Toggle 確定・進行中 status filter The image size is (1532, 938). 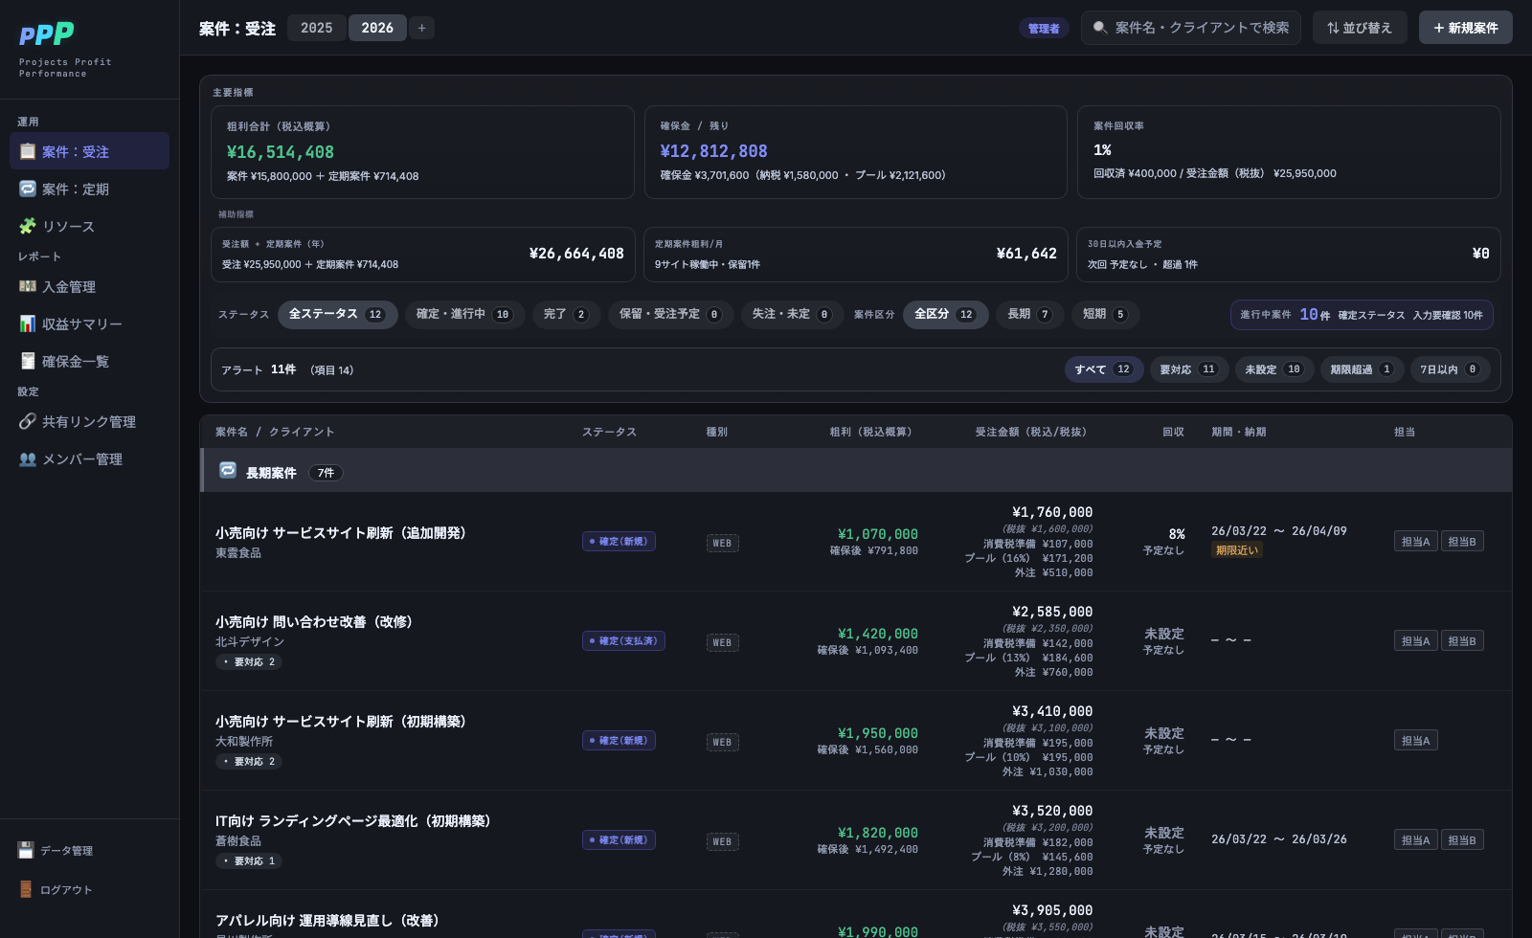tap(464, 314)
